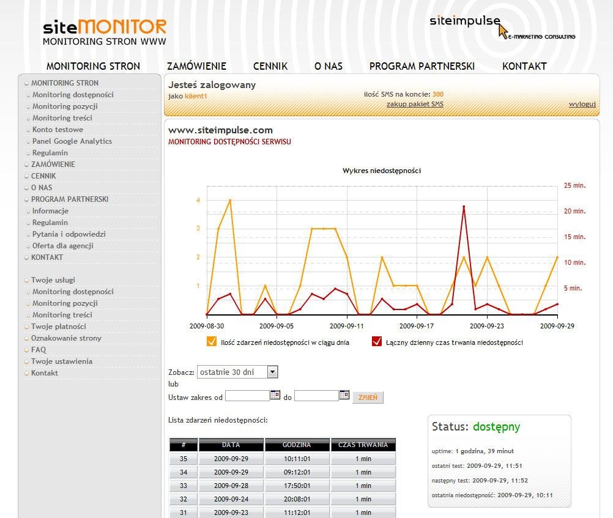Click the 'Status: dostępny' heading
This screenshot has height=518, width=613.
pyautogui.click(x=476, y=427)
